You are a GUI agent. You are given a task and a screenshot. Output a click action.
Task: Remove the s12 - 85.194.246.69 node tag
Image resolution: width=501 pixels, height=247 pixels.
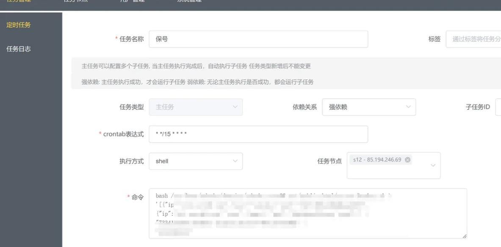coord(407,160)
